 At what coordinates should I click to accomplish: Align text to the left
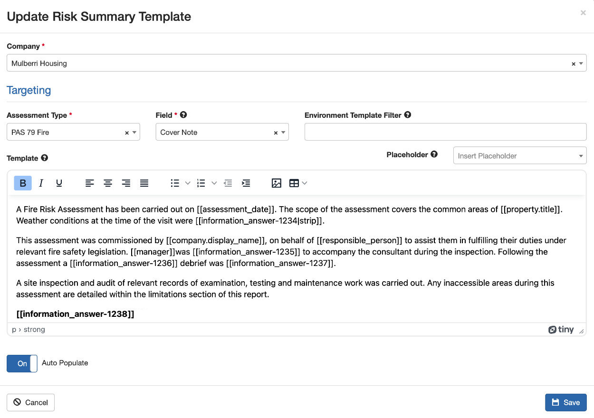(x=90, y=183)
